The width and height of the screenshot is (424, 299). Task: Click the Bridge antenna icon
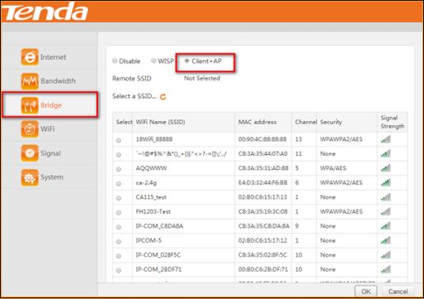click(x=29, y=105)
